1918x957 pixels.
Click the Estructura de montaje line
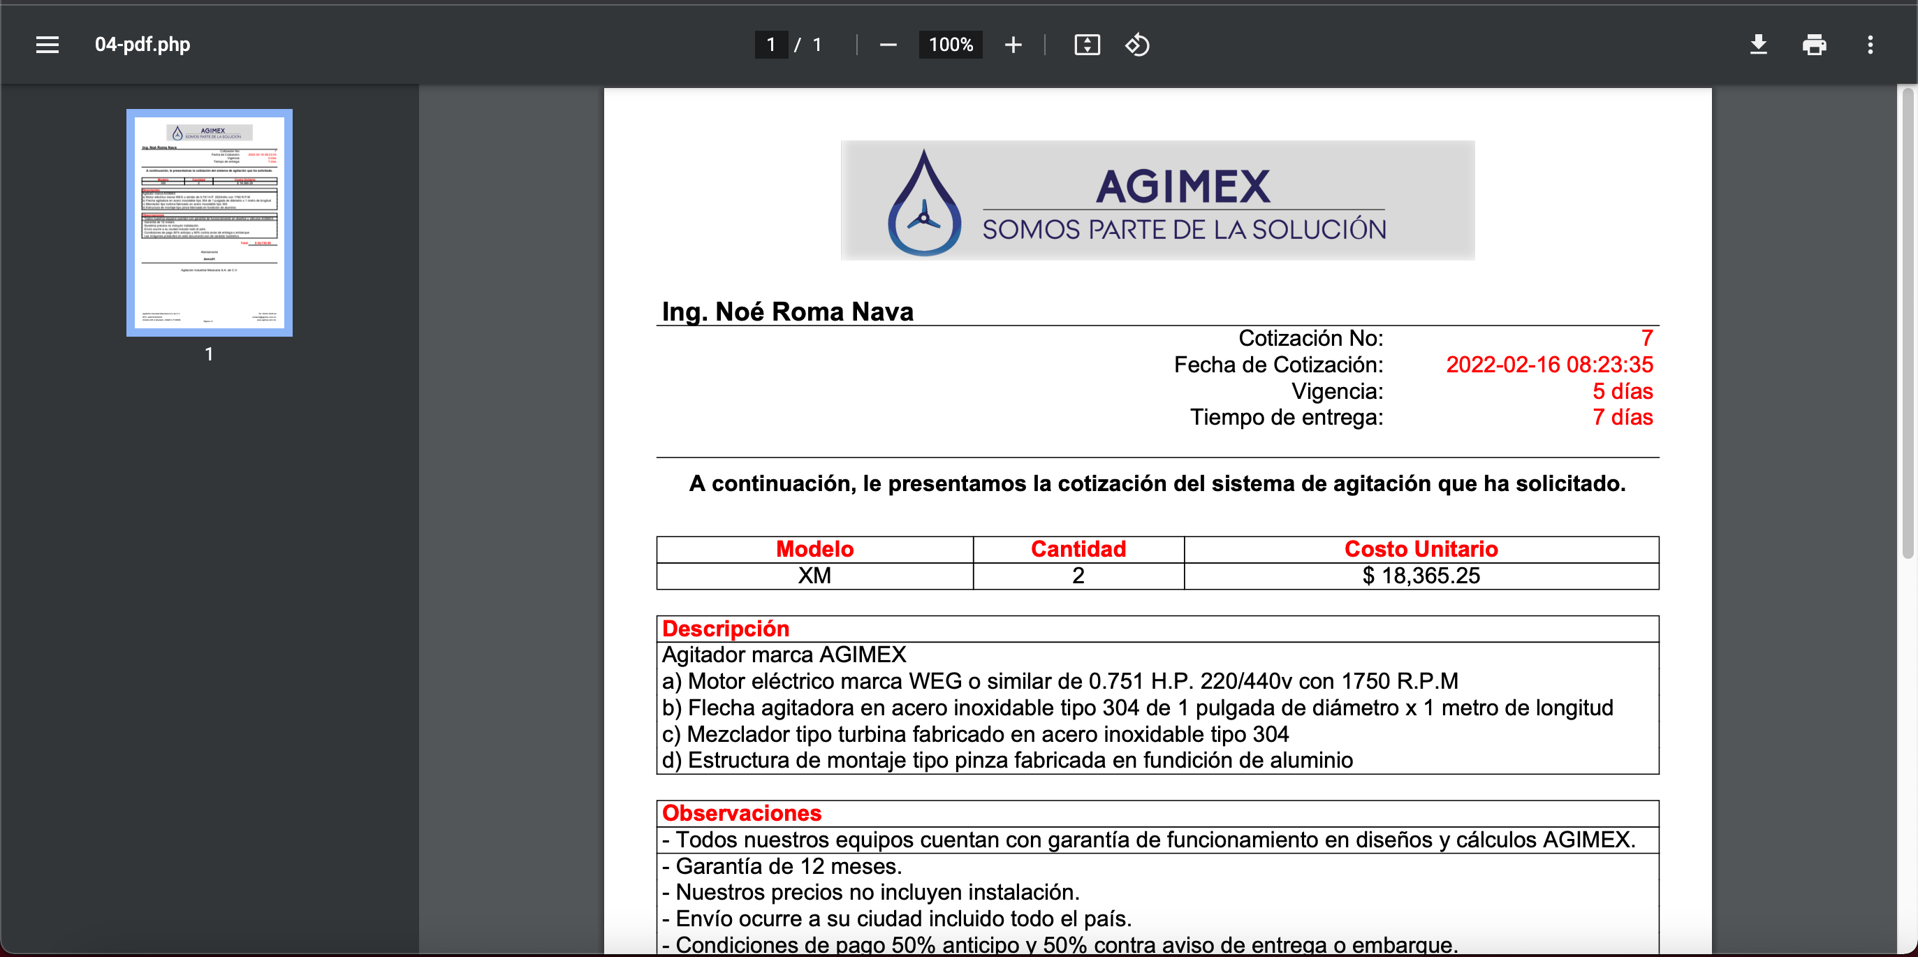pyautogui.click(x=1007, y=761)
